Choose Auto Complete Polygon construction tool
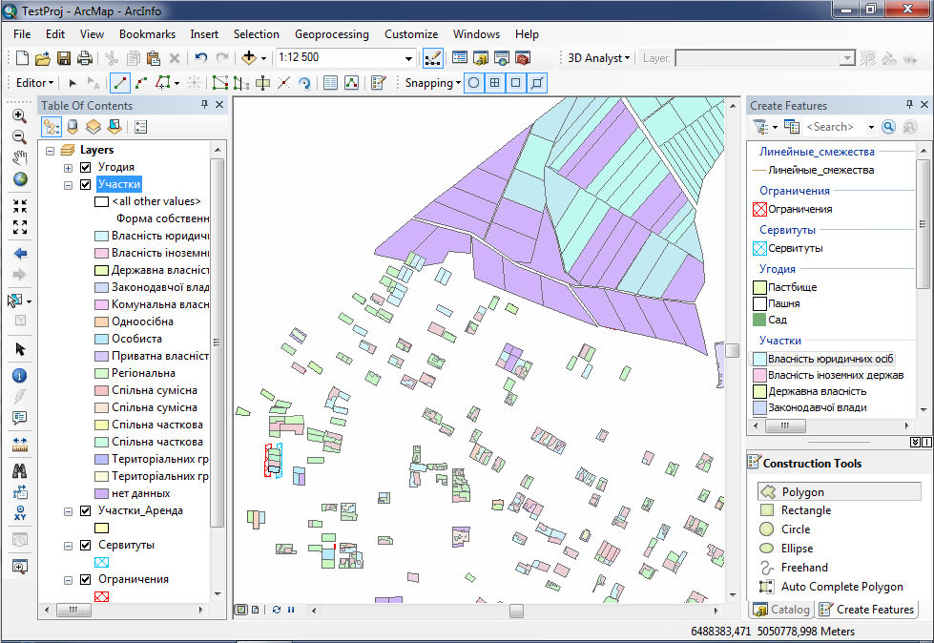The image size is (934, 643). [x=841, y=587]
